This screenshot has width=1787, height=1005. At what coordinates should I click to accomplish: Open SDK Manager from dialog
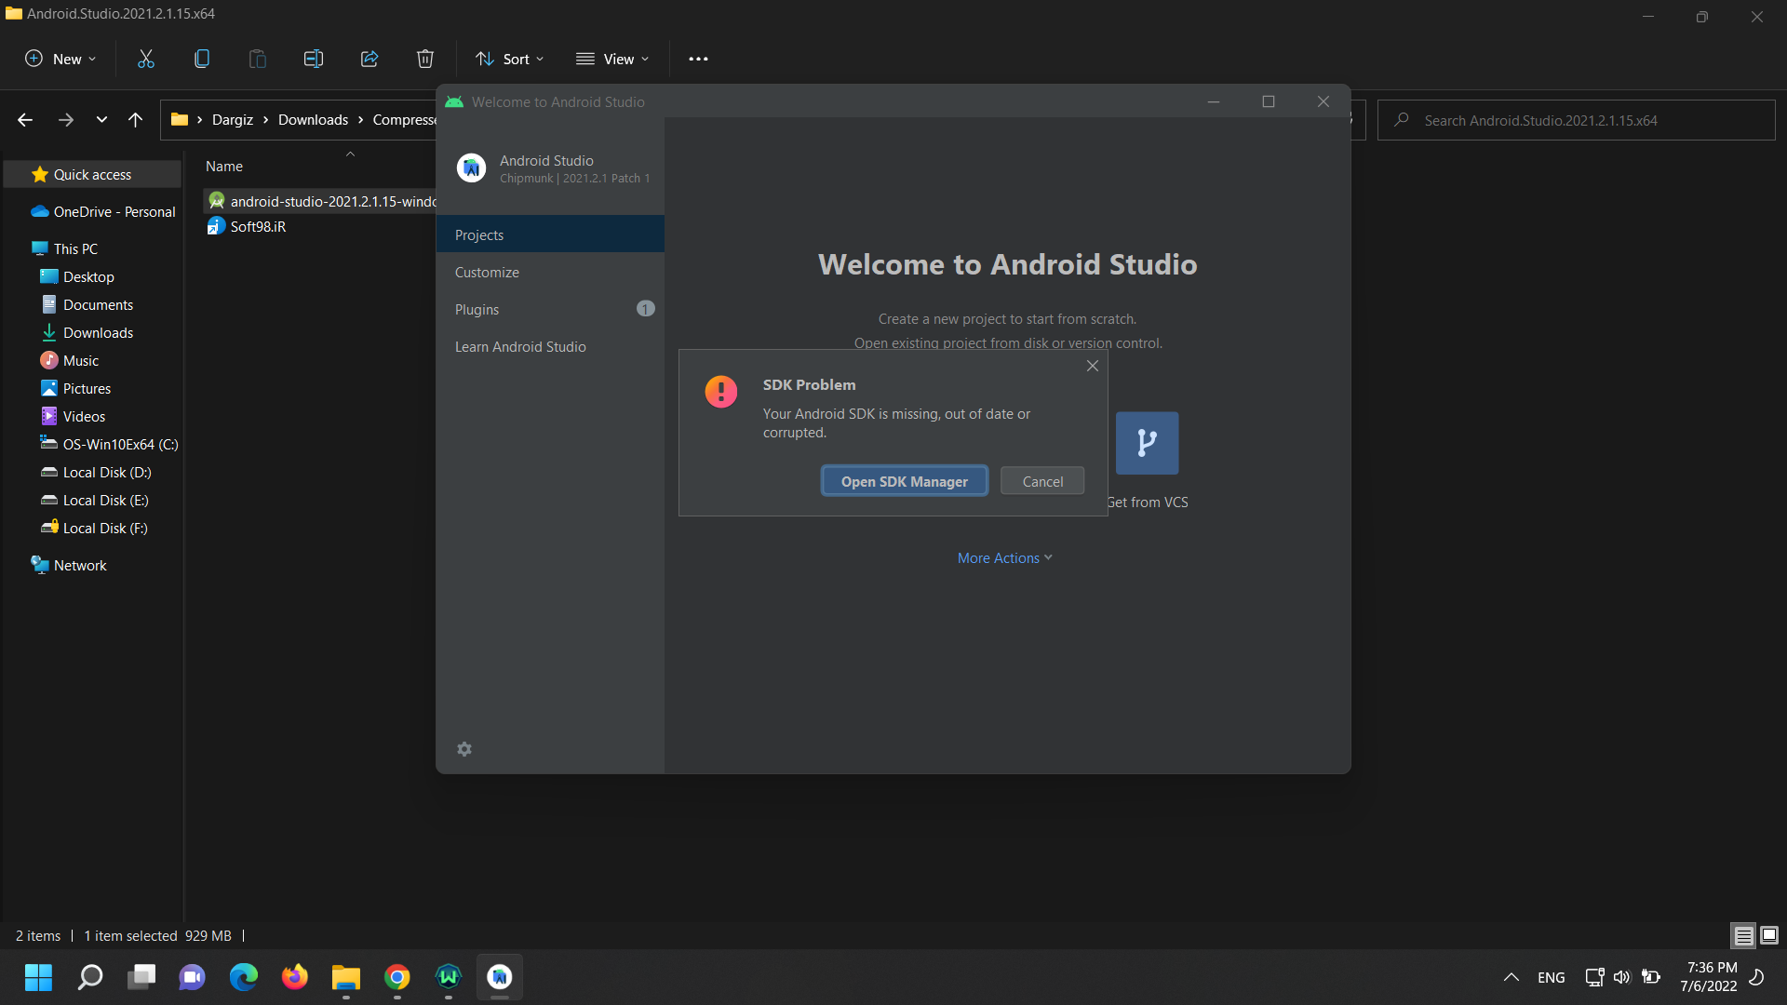pyautogui.click(x=905, y=480)
